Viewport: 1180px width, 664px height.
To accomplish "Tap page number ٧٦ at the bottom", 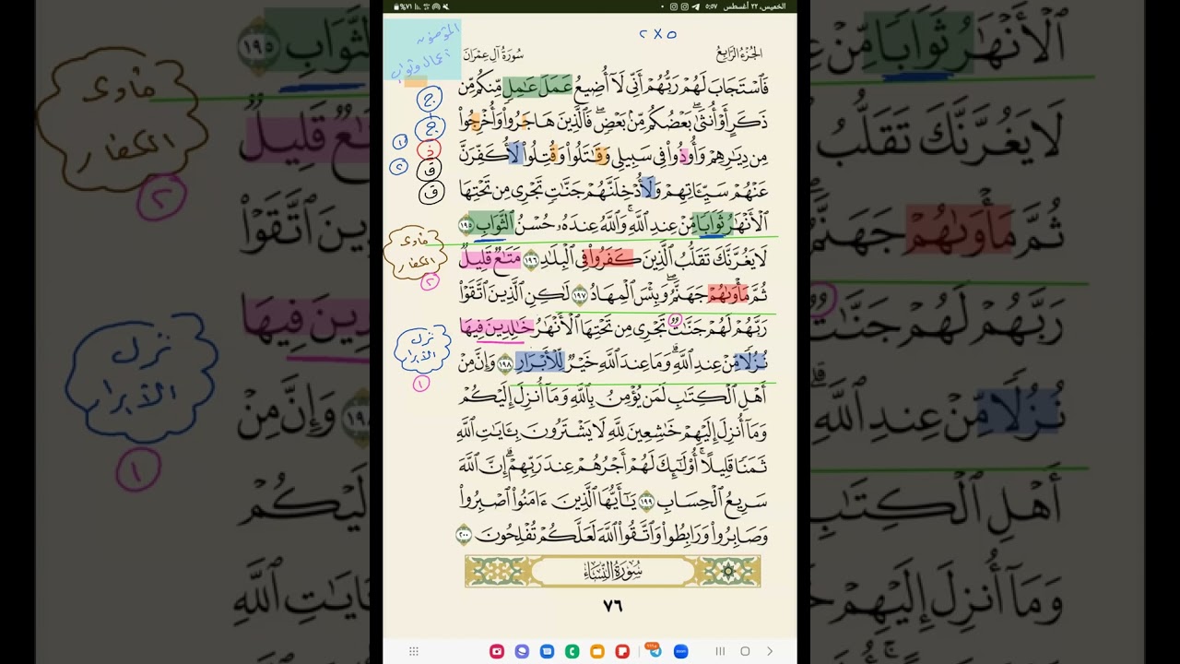I will pos(613,606).
